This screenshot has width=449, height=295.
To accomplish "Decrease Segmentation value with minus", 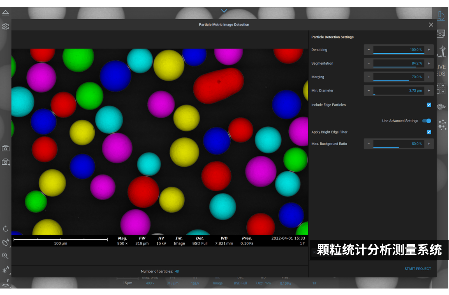I will click(x=369, y=63).
